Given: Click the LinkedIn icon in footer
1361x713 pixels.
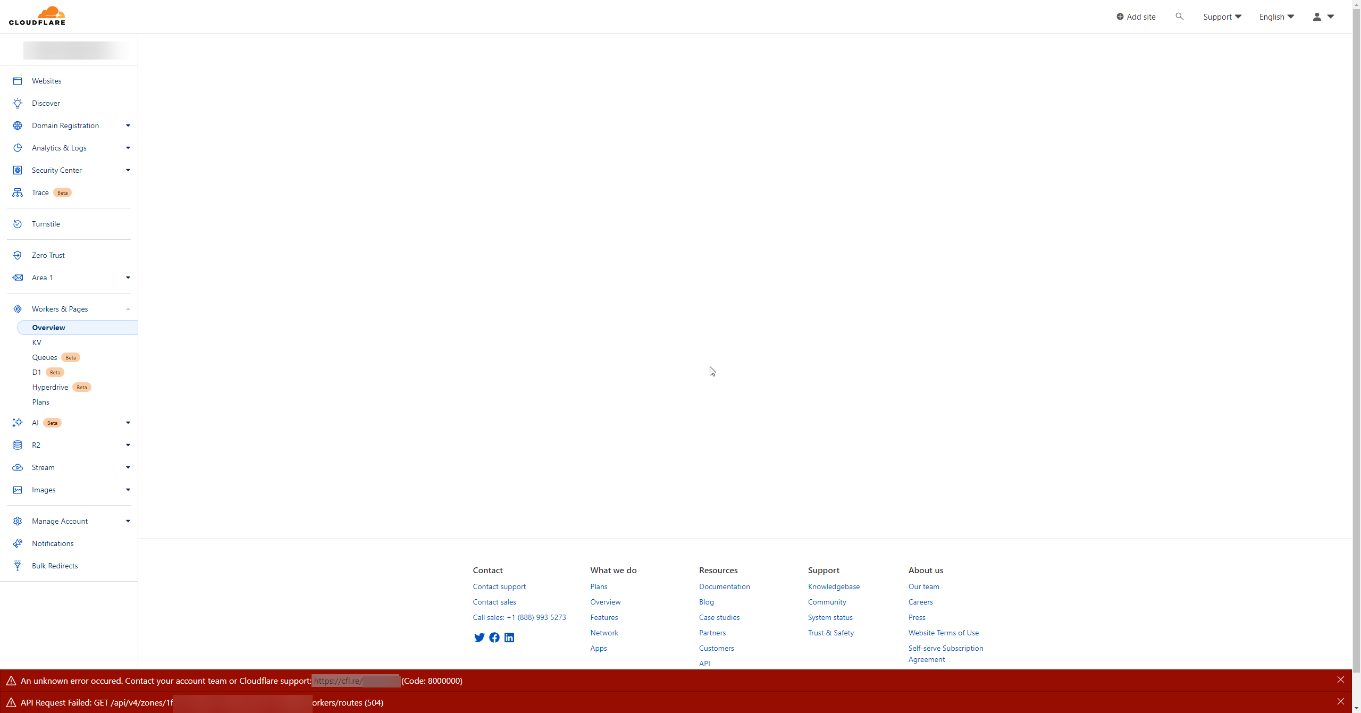Looking at the screenshot, I should [509, 637].
